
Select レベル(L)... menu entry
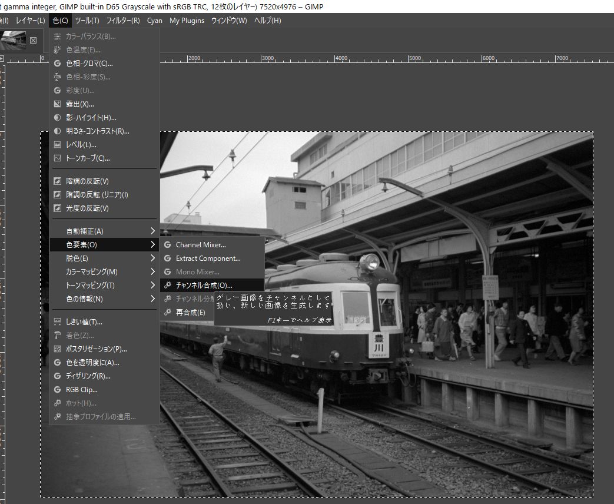(105, 144)
